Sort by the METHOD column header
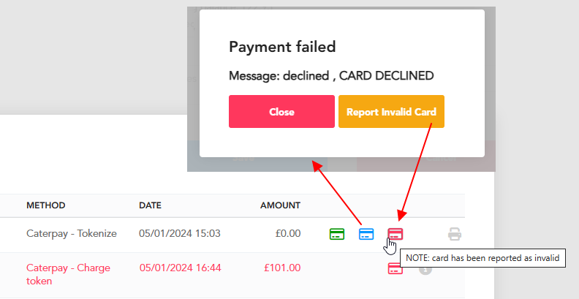This screenshot has height=299, width=579. [x=46, y=205]
